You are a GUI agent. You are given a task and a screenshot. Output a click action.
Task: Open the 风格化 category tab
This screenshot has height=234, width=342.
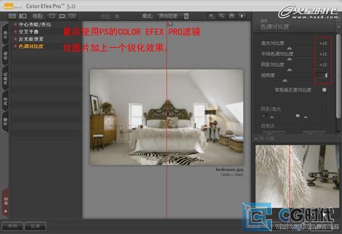(x=6, y=78)
